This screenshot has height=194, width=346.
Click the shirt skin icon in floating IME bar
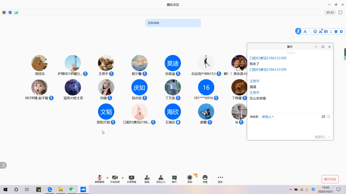(336, 32)
